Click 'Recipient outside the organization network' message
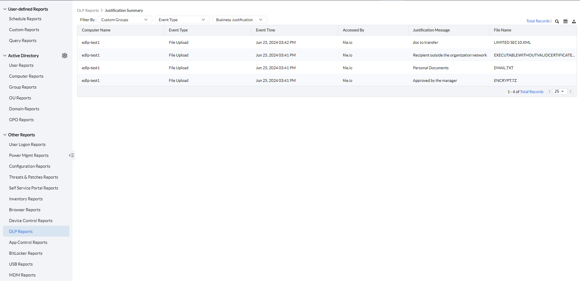 coord(450,55)
